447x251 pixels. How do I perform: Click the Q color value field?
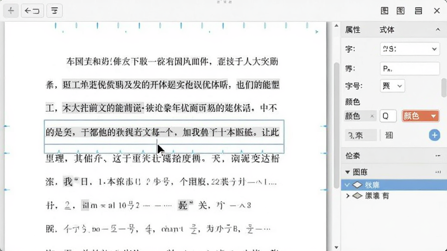388,116
